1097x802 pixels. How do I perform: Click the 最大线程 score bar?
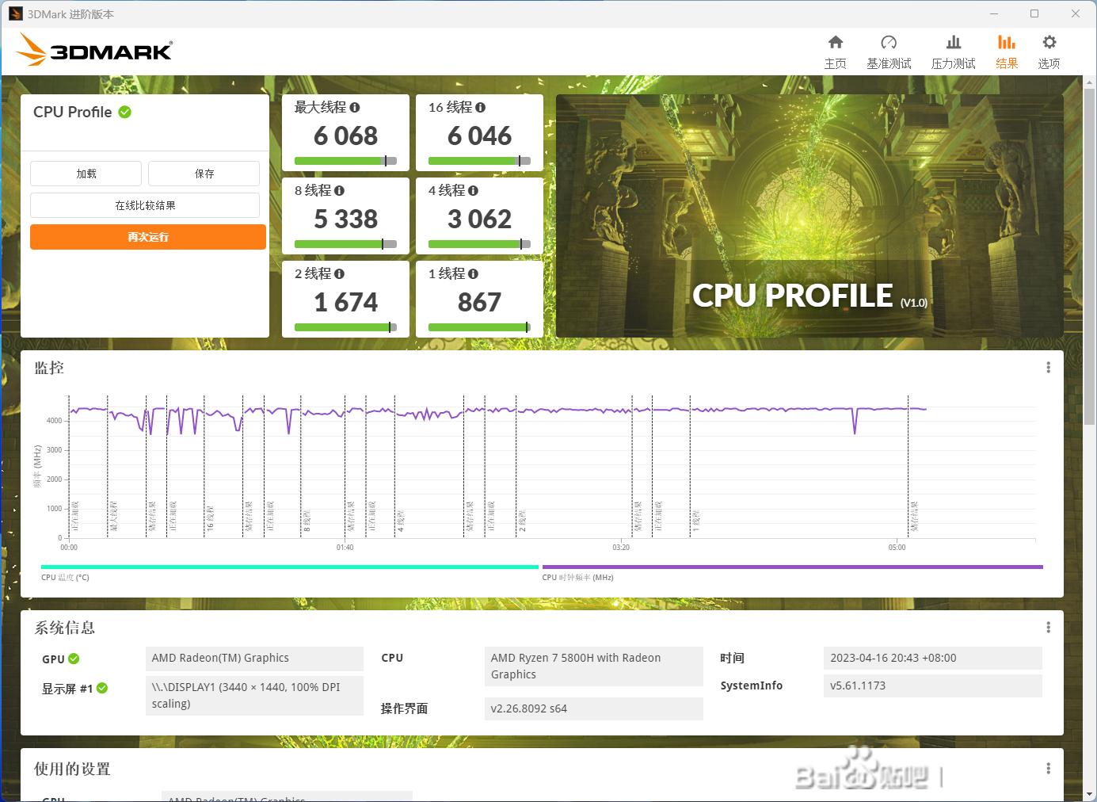click(x=345, y=161)
